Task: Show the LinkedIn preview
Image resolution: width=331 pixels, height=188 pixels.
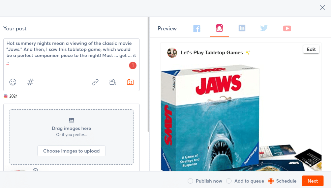Action: click(x=242, y=28)
